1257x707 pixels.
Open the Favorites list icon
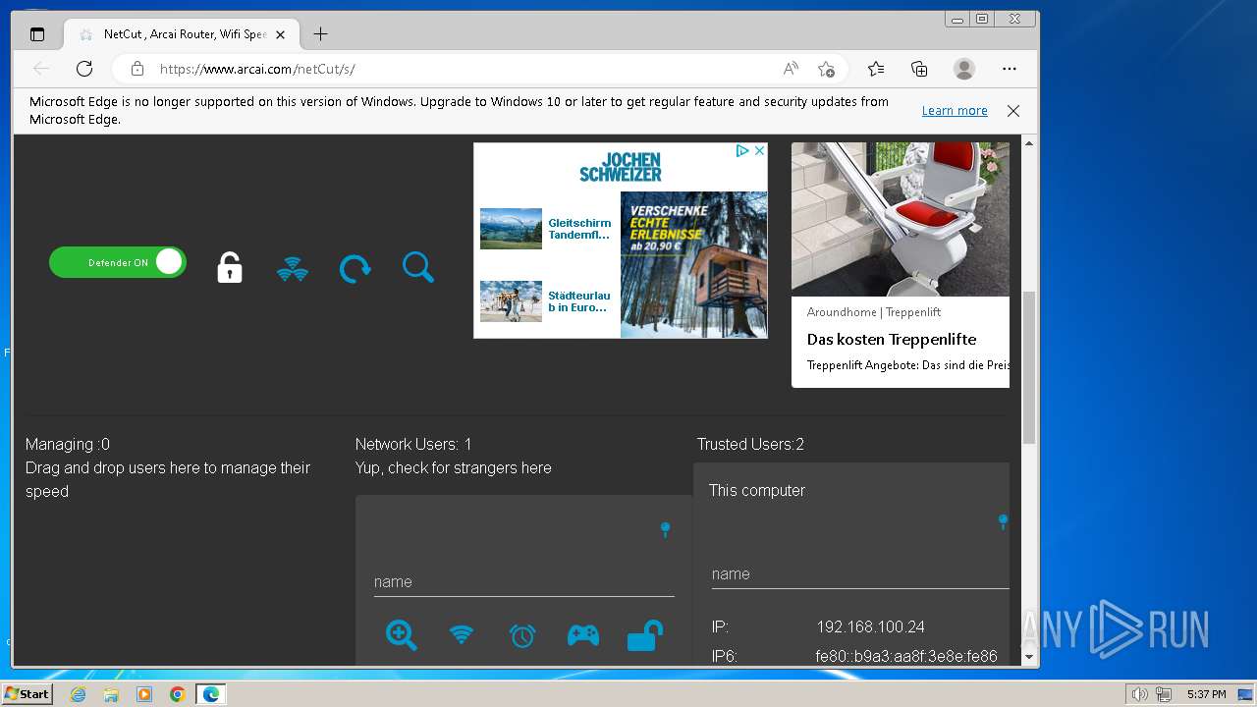876,69
